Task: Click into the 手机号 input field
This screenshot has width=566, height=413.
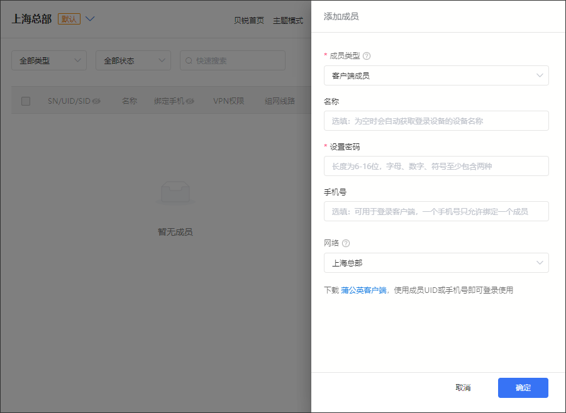Action: point(436,211)
